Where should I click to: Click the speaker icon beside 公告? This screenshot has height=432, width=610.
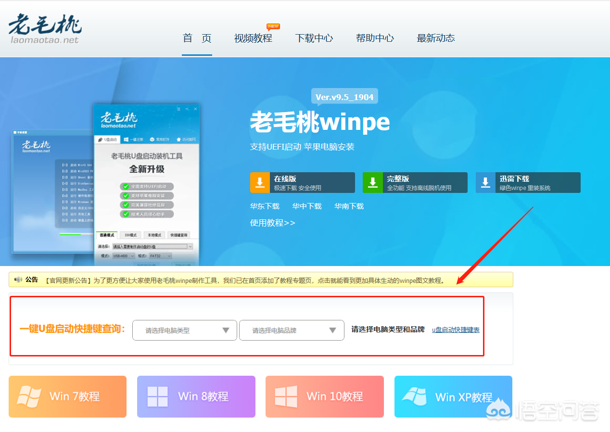click(18, 280)
